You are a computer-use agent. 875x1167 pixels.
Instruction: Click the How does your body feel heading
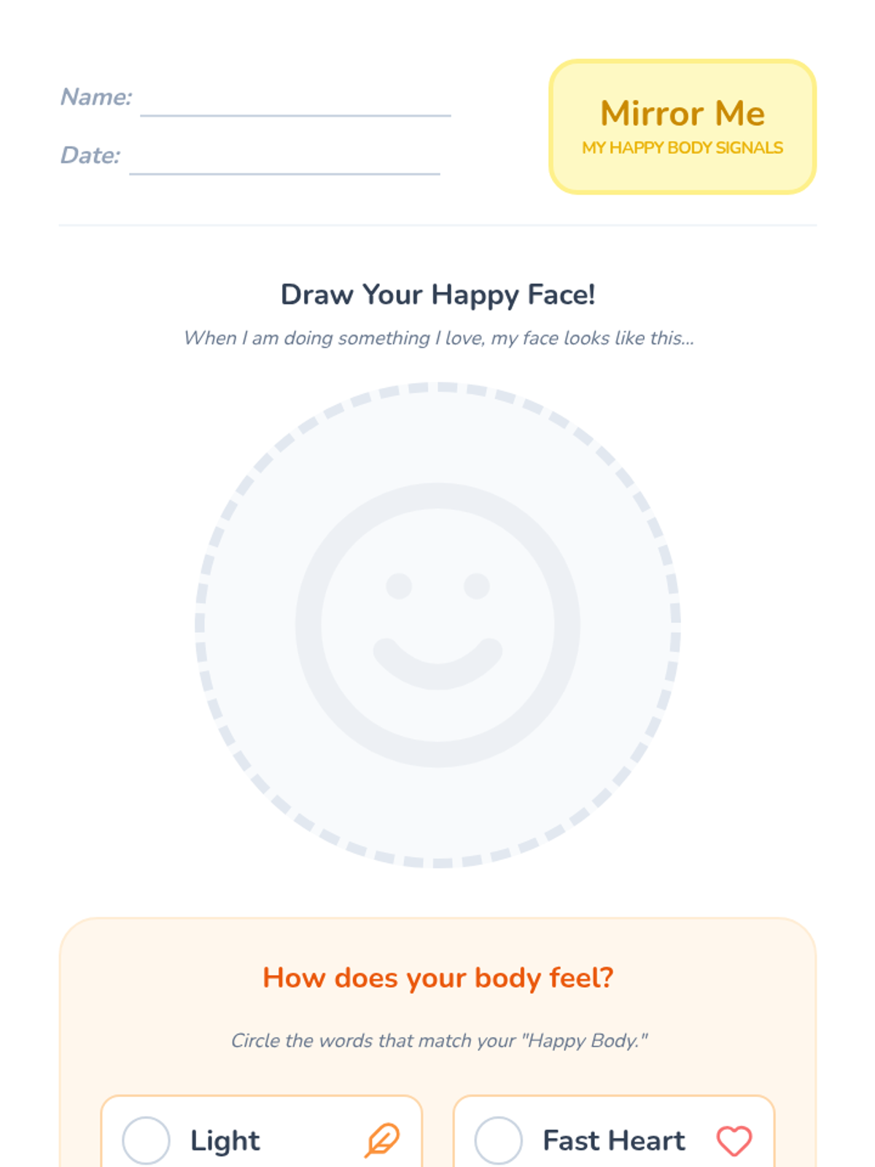click(437, 977)
